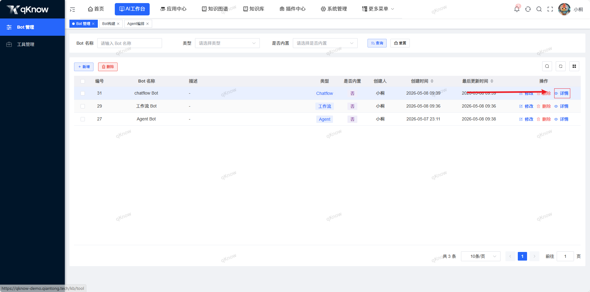Click the next page arrow
This screenshot has height=292, width=590.
tap(534, 256)
